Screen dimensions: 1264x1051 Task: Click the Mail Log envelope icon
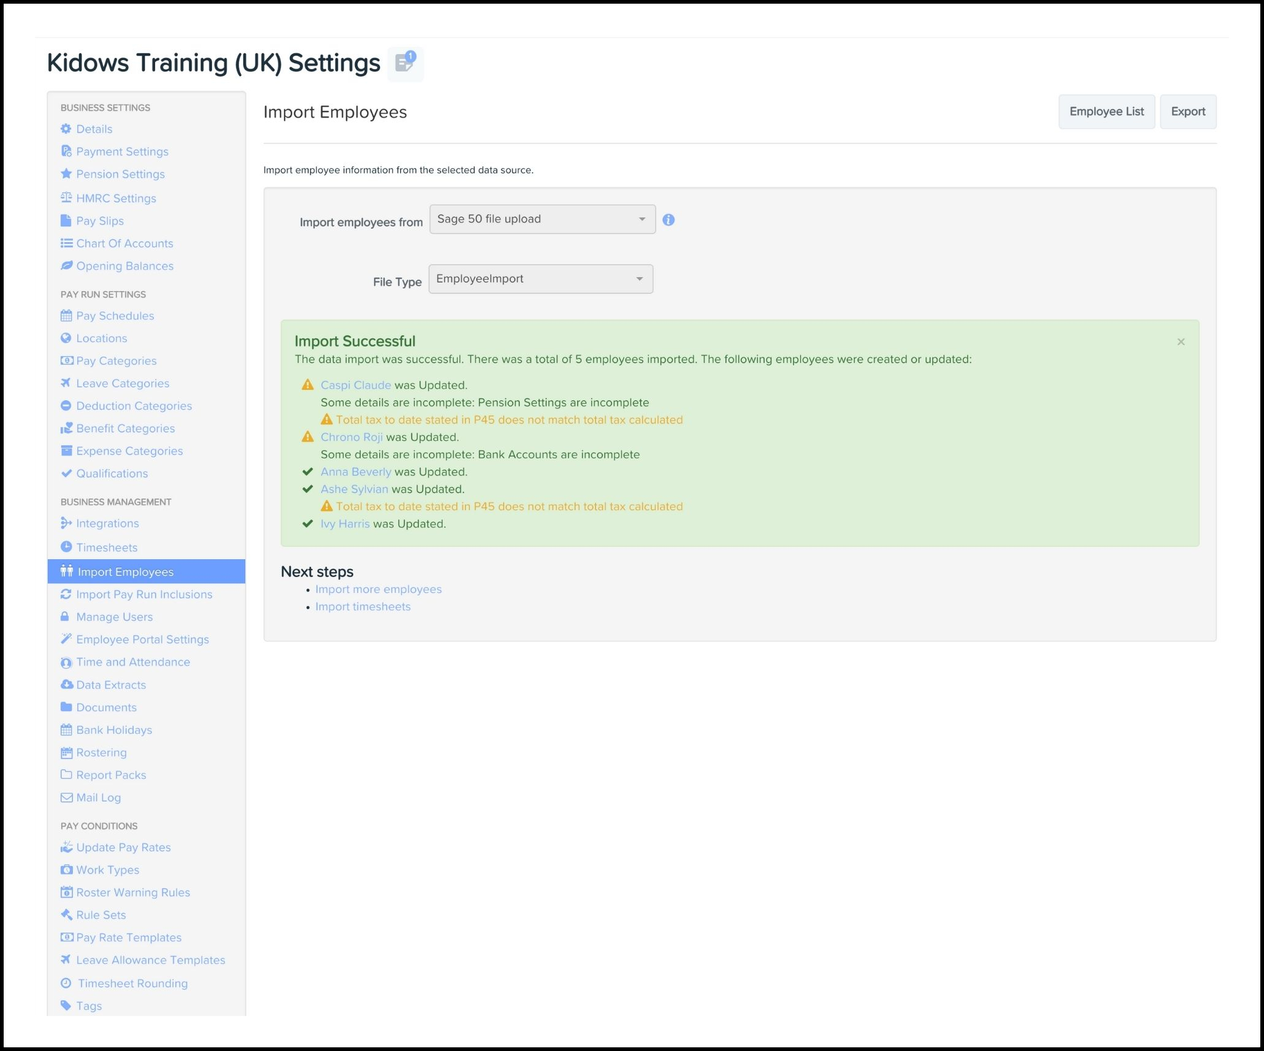pos(66,798)
